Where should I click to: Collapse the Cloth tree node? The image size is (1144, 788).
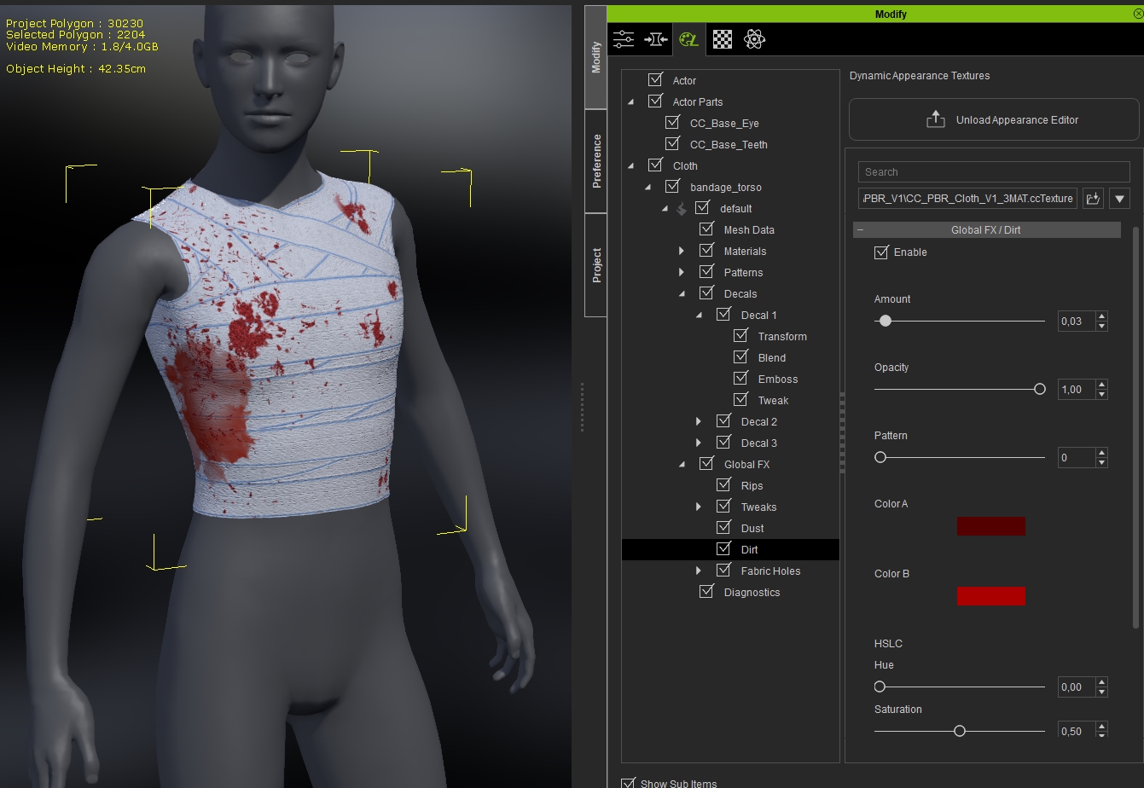tap(631, 166)
